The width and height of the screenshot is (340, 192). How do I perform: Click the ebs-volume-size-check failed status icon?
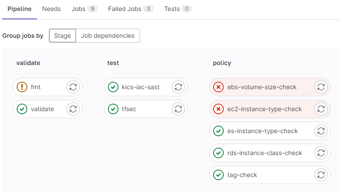[x=218, y=87]
